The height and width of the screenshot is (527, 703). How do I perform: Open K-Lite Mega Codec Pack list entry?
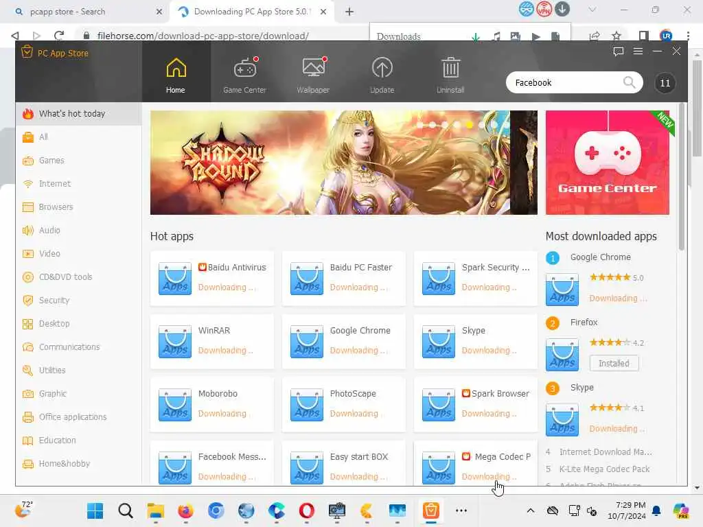click(604, 469)
